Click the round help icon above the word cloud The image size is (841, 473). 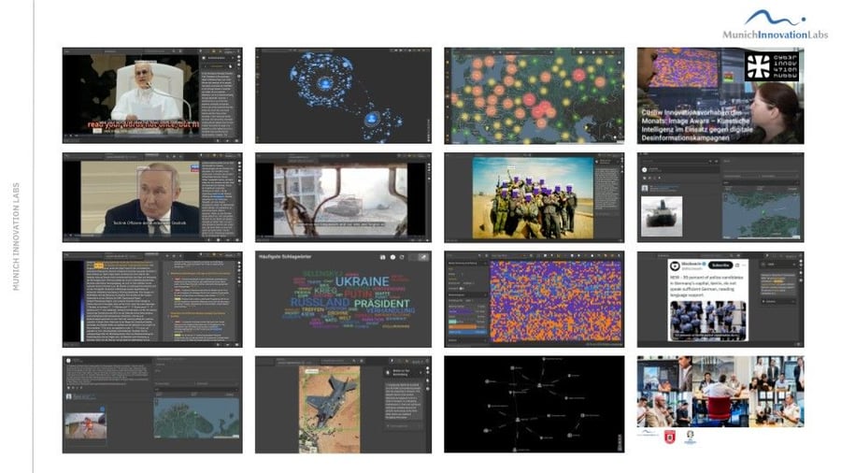coord(392,257)
